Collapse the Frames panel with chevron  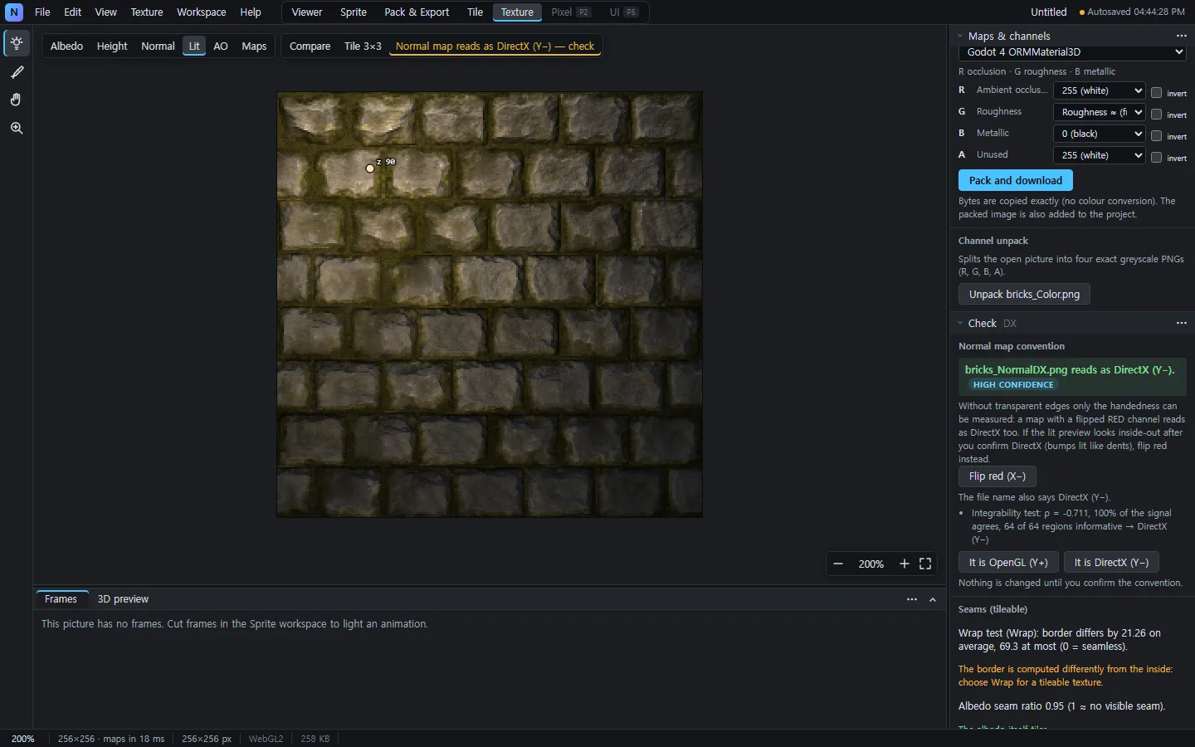tap(933, 599)
